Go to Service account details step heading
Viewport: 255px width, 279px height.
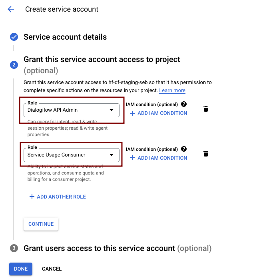pos(65,37)
